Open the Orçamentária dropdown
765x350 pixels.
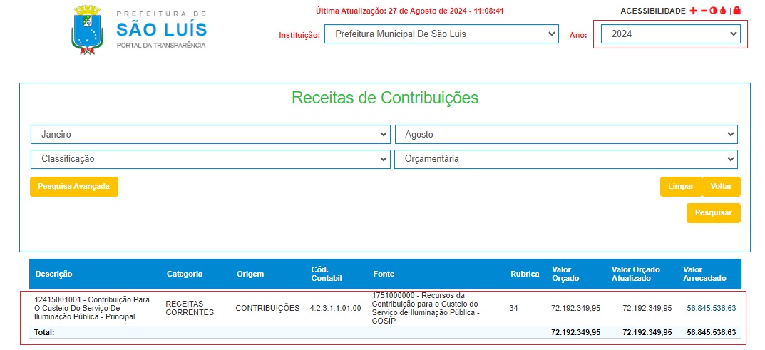coord(566,159)
